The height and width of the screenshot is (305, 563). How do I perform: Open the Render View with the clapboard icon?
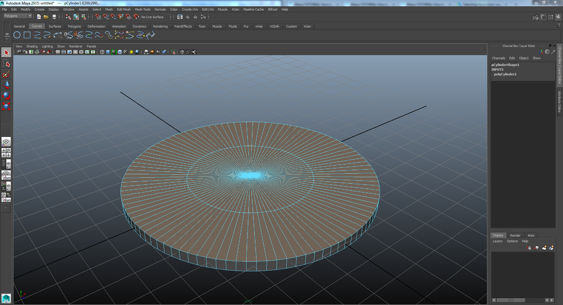tap(180, 17)
